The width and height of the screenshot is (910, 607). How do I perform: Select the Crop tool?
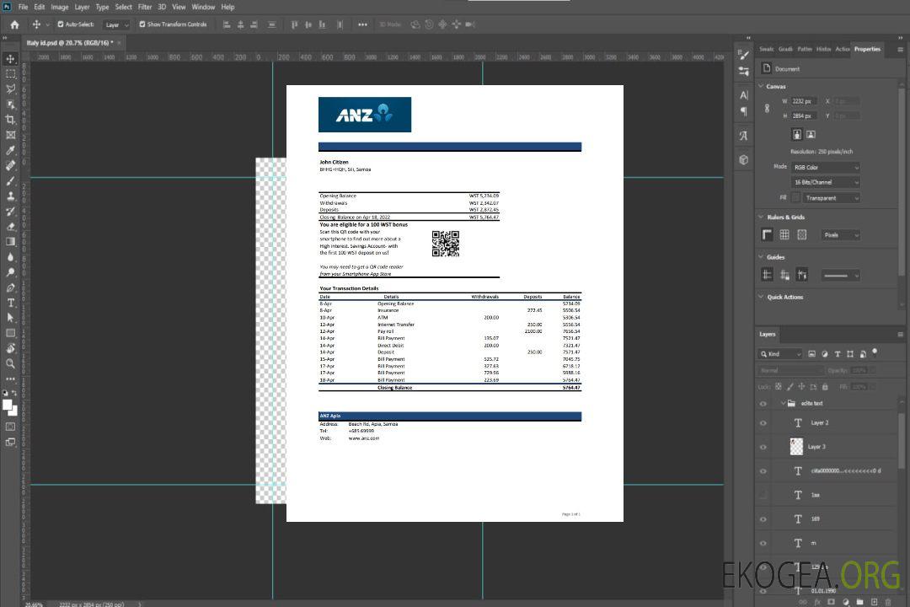click(10, 120)
